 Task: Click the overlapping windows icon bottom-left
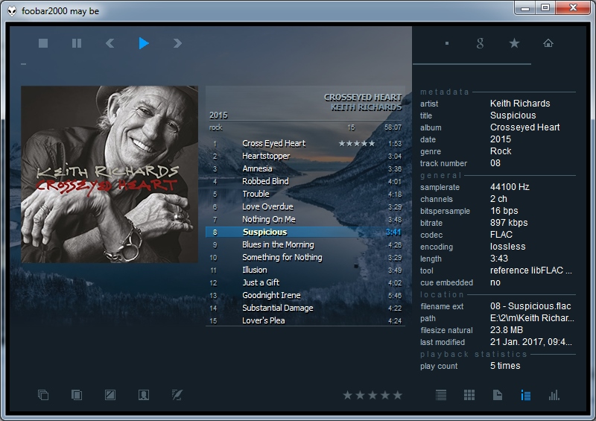click(43, 395)
